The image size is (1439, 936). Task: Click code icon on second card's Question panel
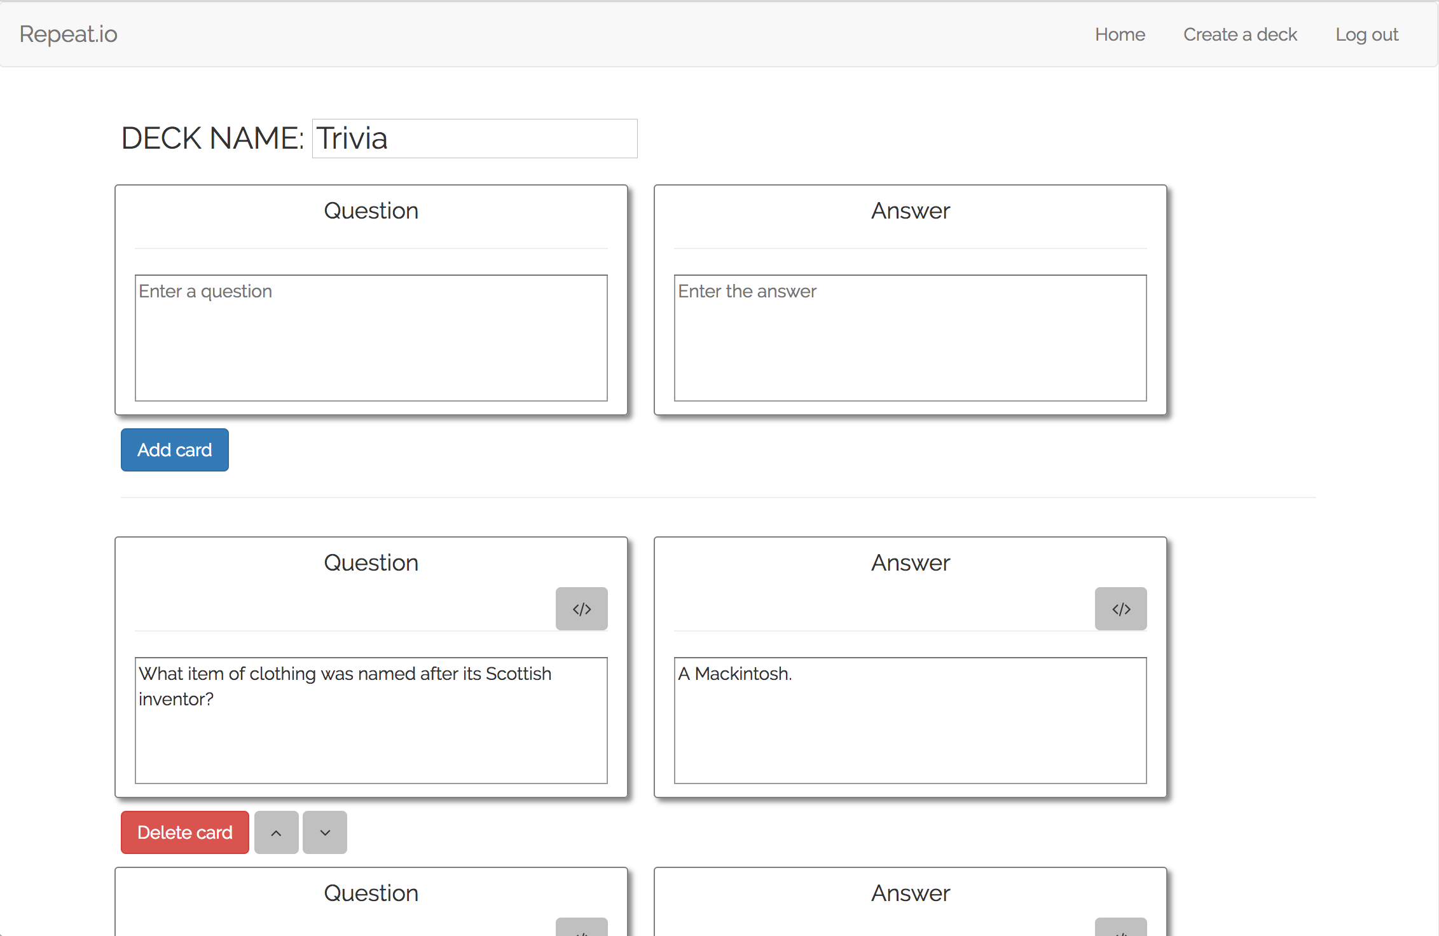[581, 928]
